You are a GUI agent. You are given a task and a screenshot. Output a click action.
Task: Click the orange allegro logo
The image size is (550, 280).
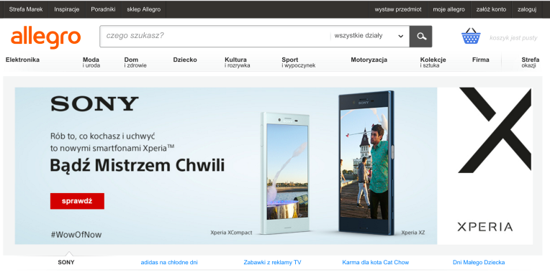pyautogui.click(x=45, y=37)
